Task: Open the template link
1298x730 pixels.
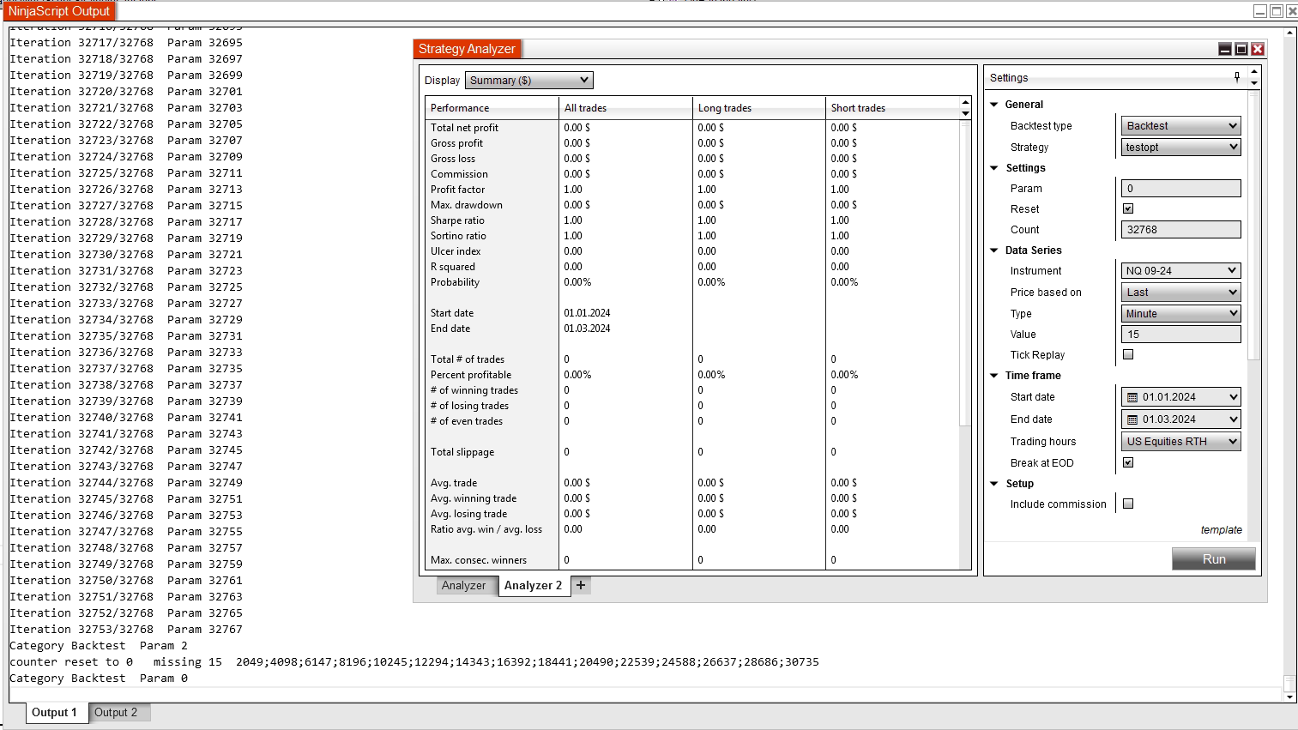Action: click(1222, 530)
